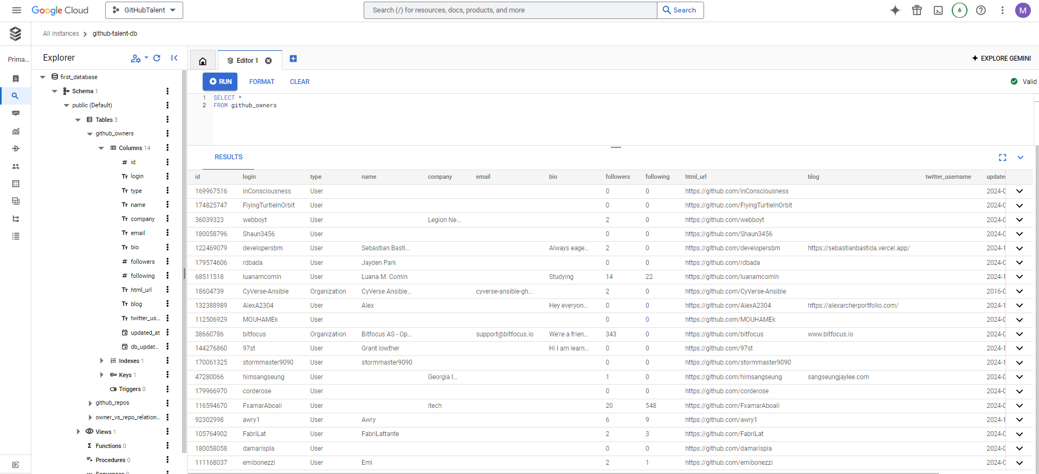Open Query insights chart icon in sidebar
The height and width of the screenshot is (474, 1039).
pyautogui.click(x=16, y=131)
